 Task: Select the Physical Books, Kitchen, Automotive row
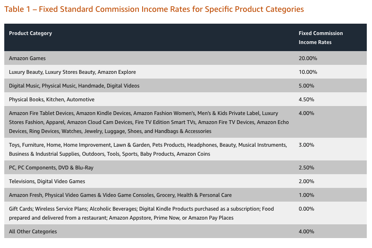pos(185,99)
